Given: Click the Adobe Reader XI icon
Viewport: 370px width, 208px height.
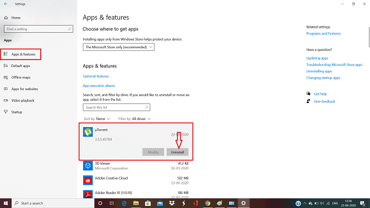Looking at the screenshot, I should (88, 195).
